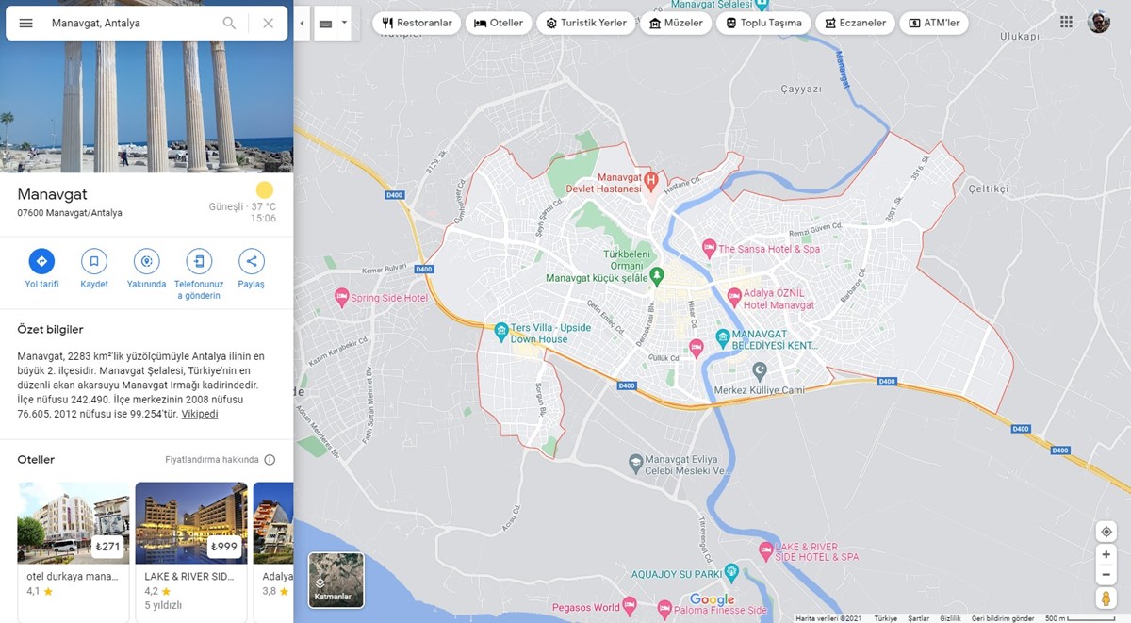This screenshot has height=623, width=1131.
Task: Click the search magnifier icon
Action: [x=229, y=23]
